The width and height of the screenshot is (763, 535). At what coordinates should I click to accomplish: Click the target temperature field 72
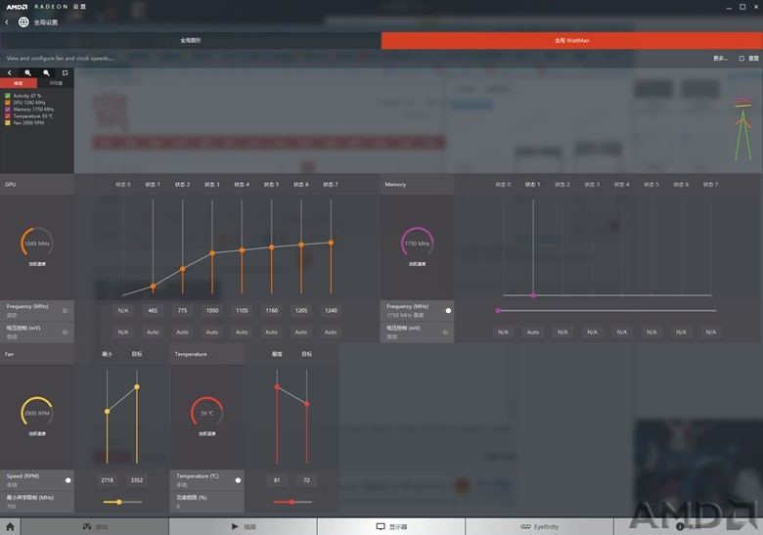pos(306,480)
